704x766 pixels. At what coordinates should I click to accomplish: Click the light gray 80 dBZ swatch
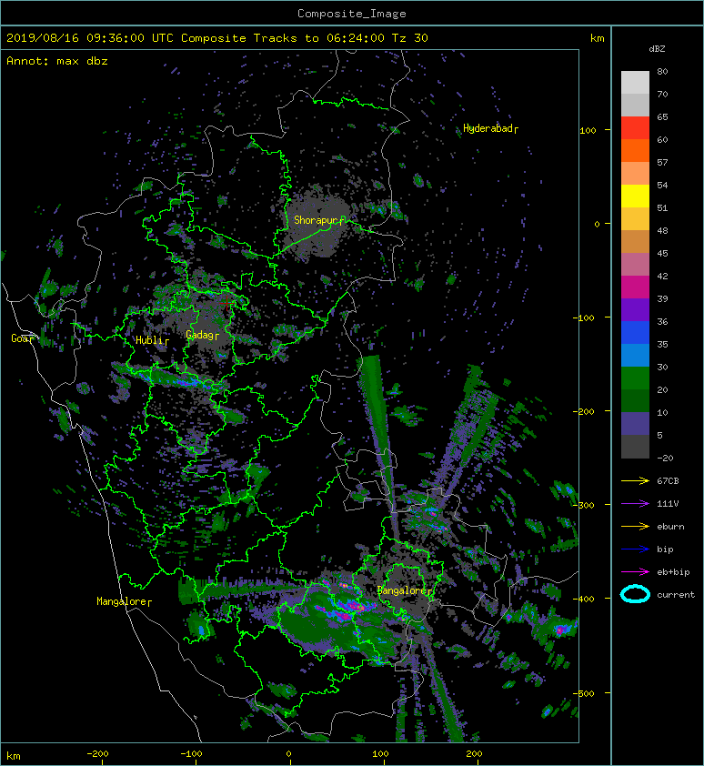click(x=635, y=82)
